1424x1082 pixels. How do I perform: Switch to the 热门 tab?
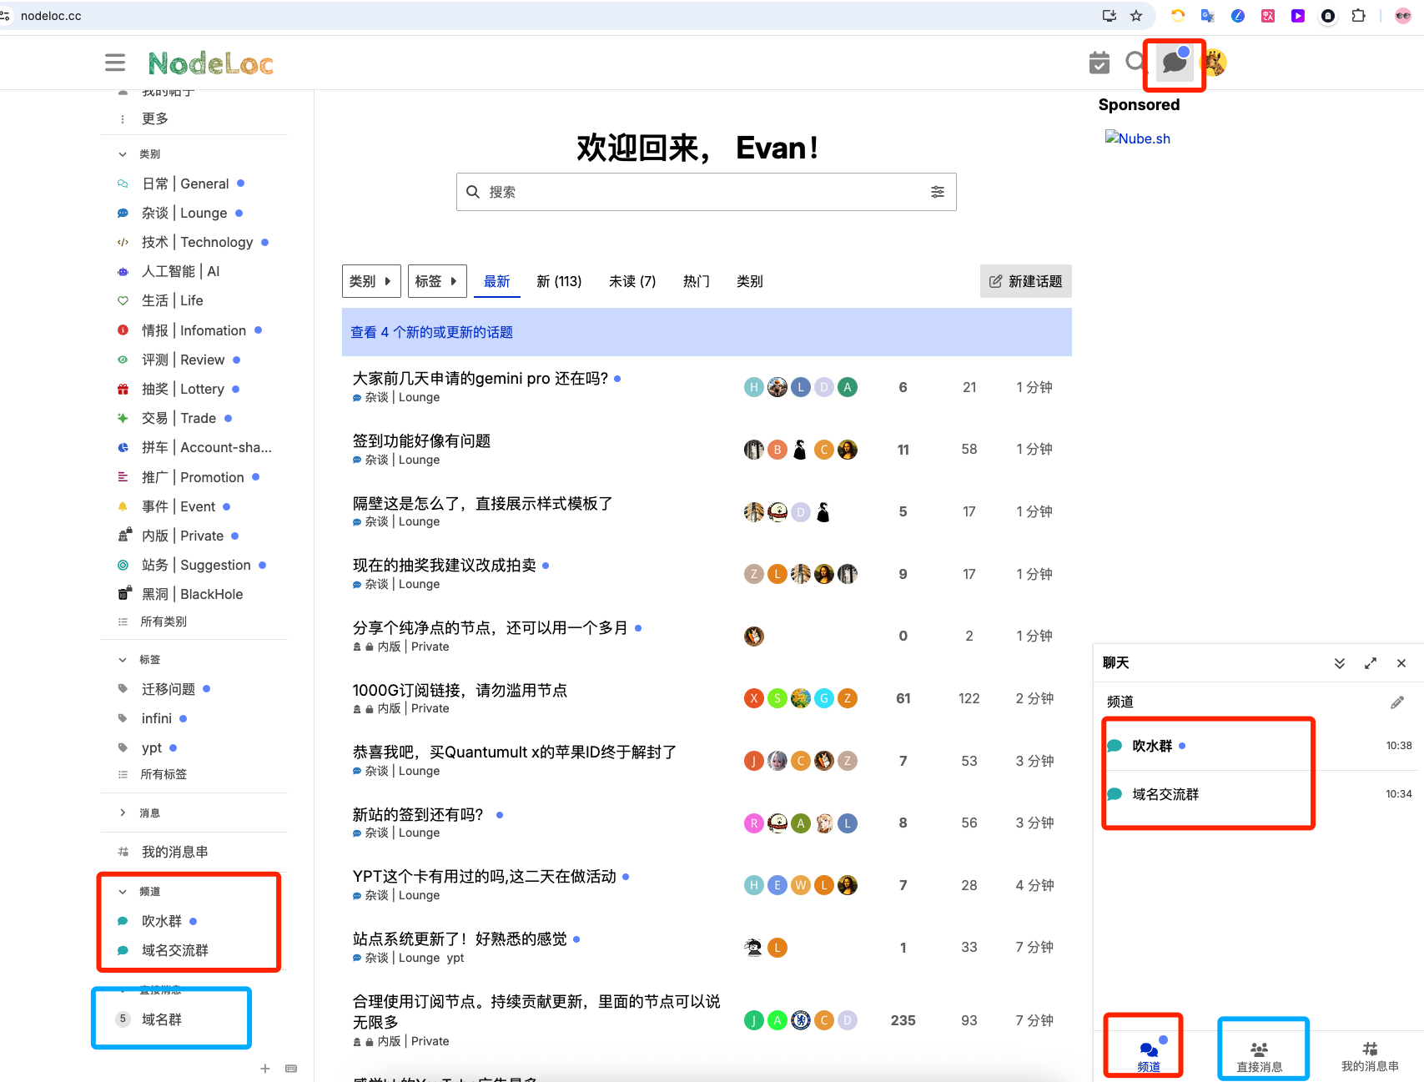697,281
